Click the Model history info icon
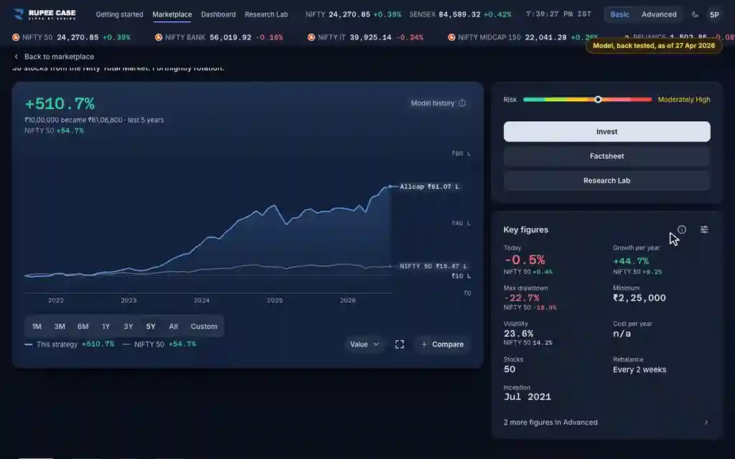Screen dimensions: 735x459 click(x=462, y=103)
